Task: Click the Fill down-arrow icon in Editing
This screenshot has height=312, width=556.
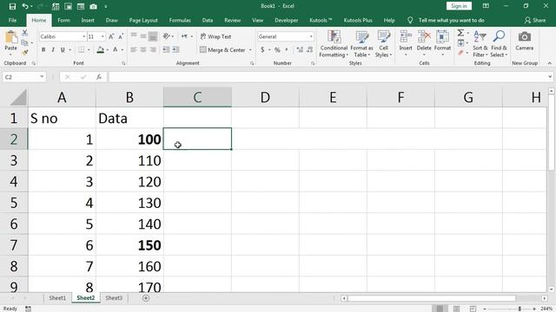Action: click(x=460, y=43)
